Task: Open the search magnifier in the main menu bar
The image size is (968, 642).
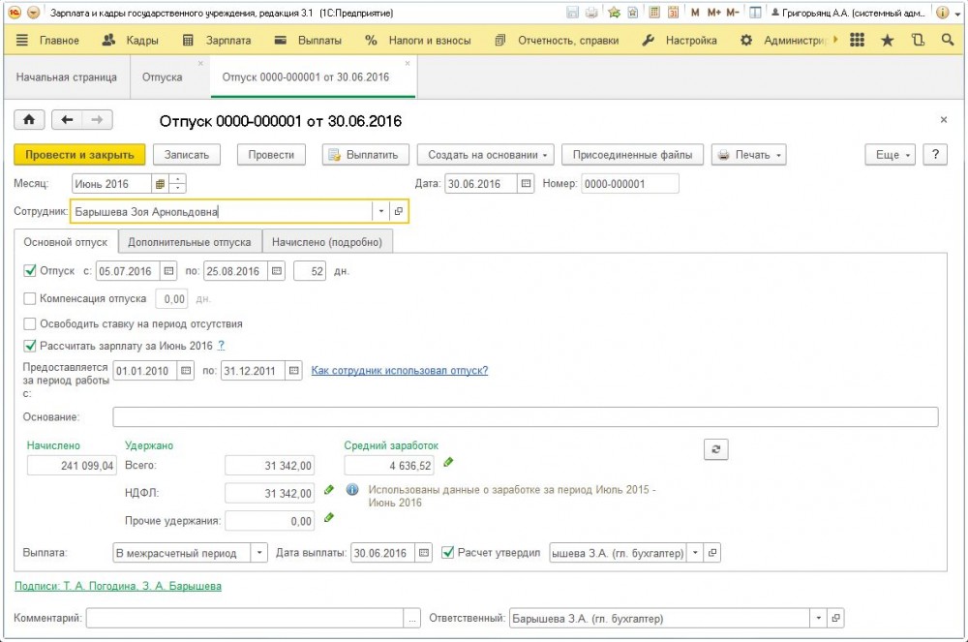Action: (948, 41)
